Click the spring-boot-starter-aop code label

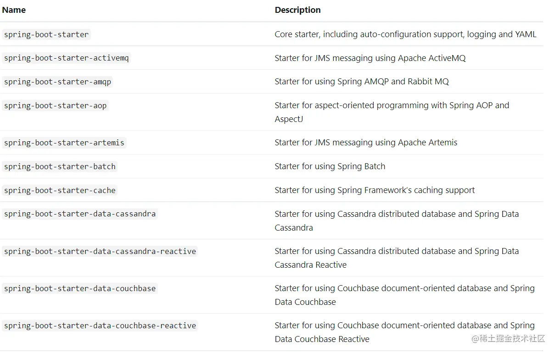click(x=55, y=106)
